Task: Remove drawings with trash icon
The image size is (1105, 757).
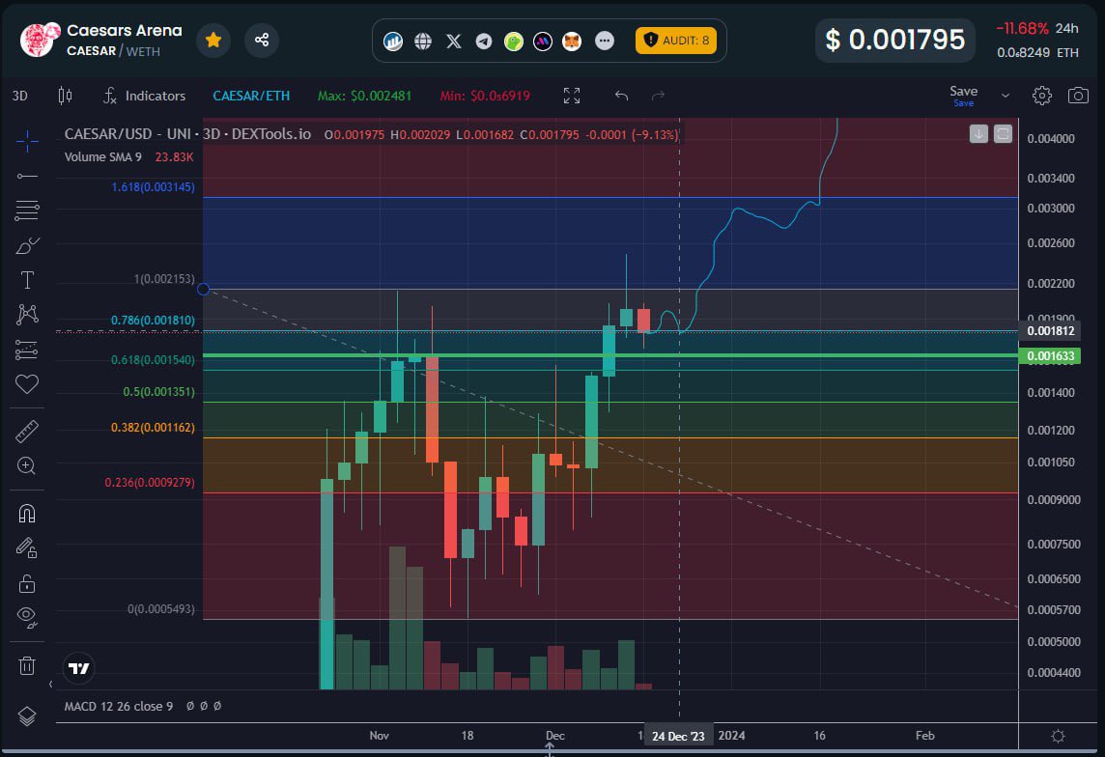Action: pyautogui.click(x=27, y=665)
